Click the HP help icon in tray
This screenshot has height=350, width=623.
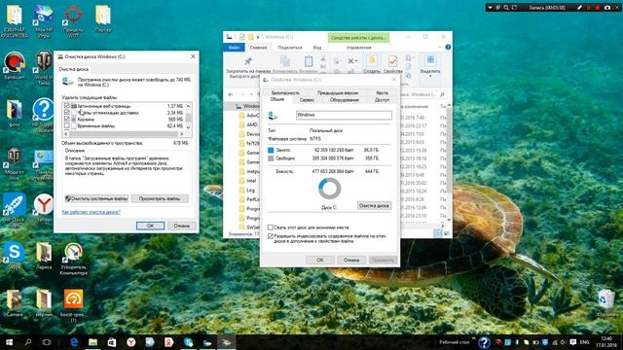[x=484, y=342]
